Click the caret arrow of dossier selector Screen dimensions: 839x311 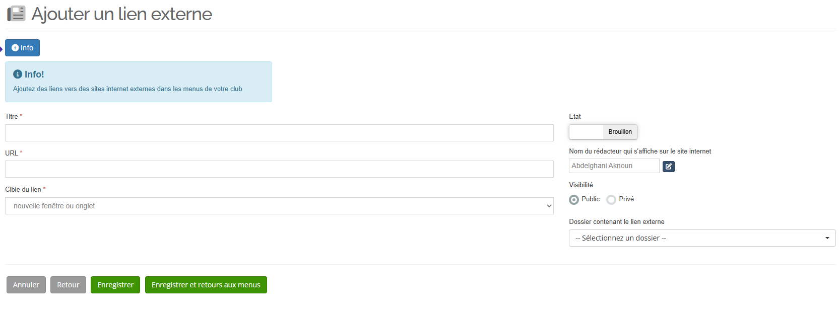point(827,238)
